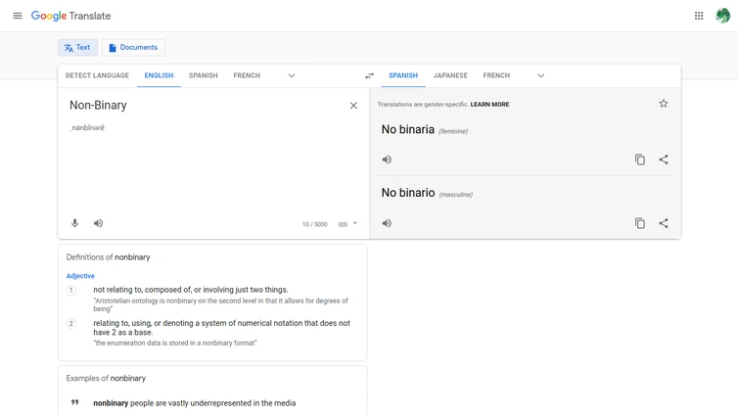Share the No binaria translation

coord(663,160)
